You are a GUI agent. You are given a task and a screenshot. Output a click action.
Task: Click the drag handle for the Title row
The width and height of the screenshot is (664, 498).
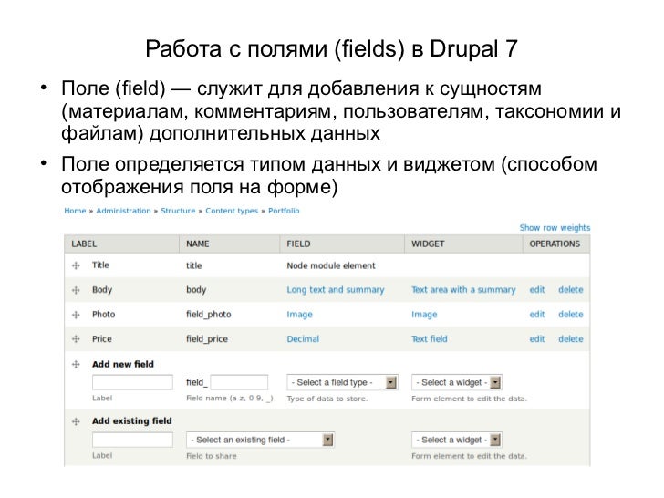77,265
